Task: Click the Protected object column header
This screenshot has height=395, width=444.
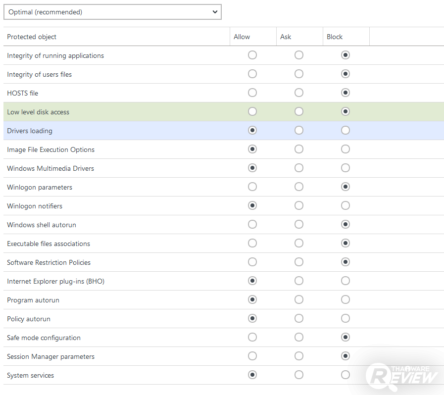Action: [32, 37]
